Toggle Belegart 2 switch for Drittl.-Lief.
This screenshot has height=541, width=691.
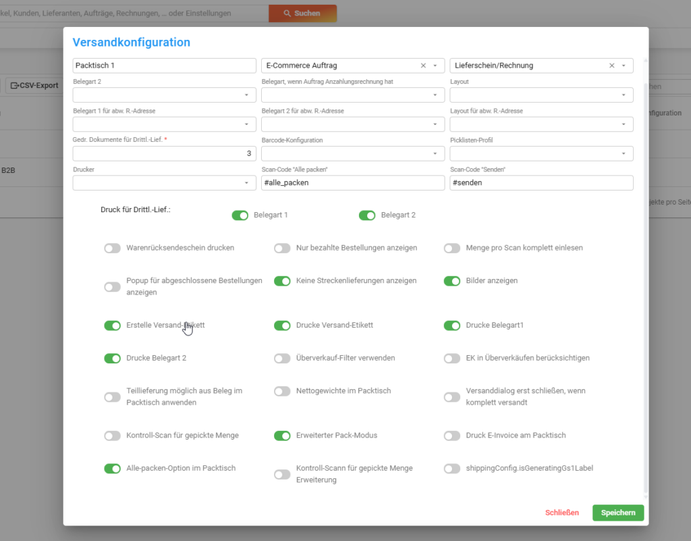click(x=367, y=215)
